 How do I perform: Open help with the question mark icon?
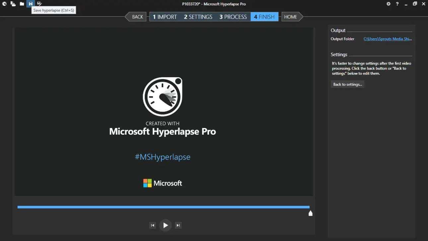pos(397,4)
